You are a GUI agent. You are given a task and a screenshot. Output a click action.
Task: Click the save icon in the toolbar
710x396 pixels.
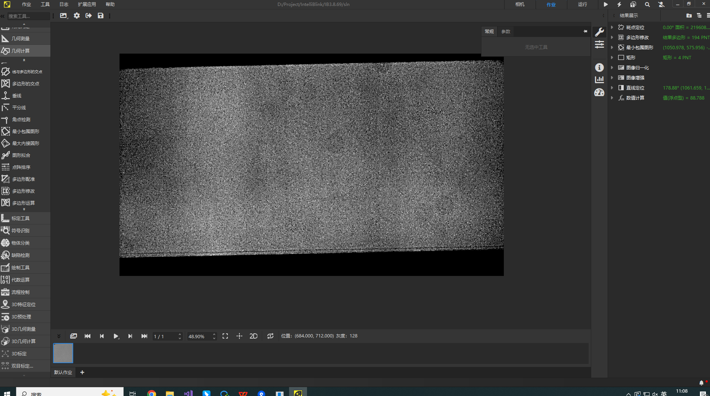tap(100, 16)
